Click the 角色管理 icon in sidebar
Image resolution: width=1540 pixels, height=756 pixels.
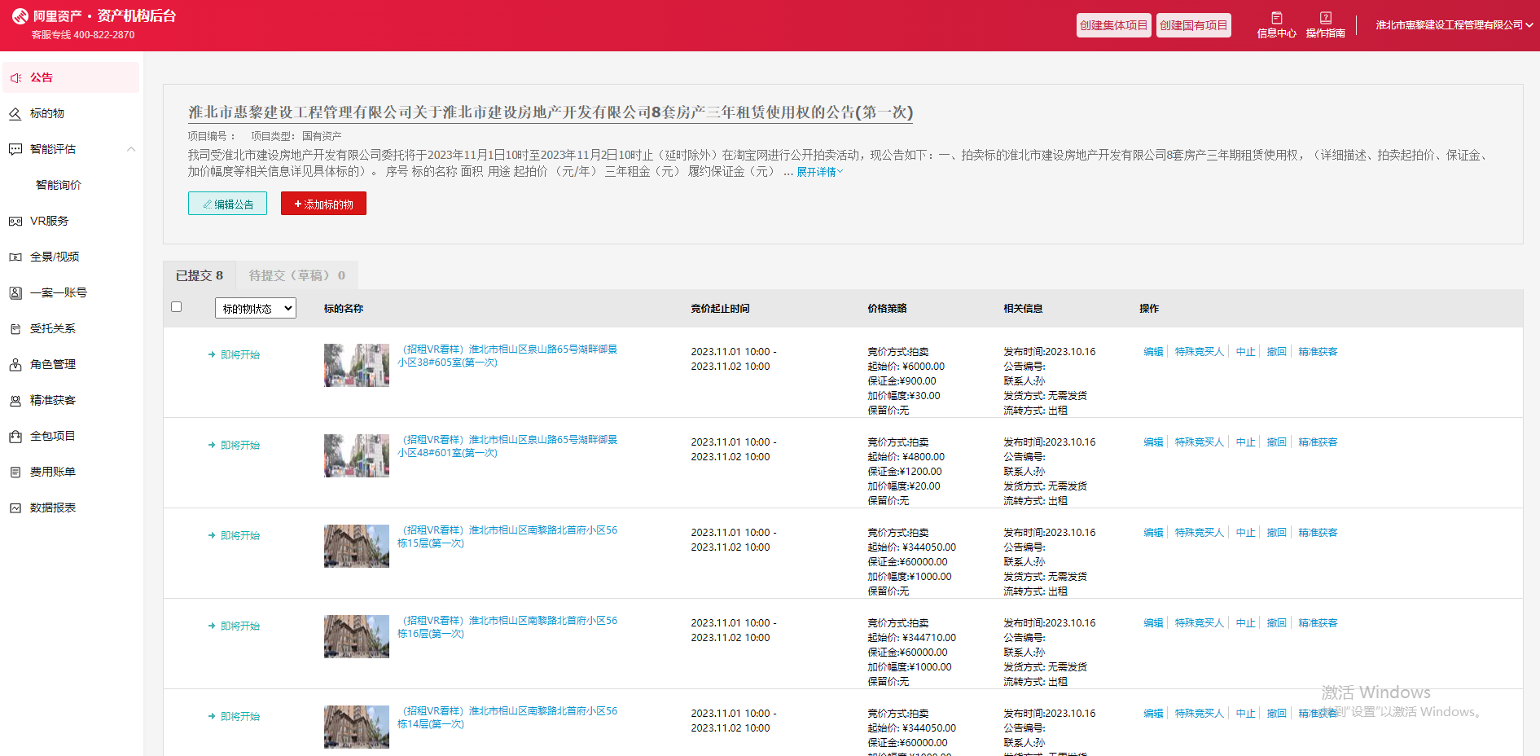point(15,365)
